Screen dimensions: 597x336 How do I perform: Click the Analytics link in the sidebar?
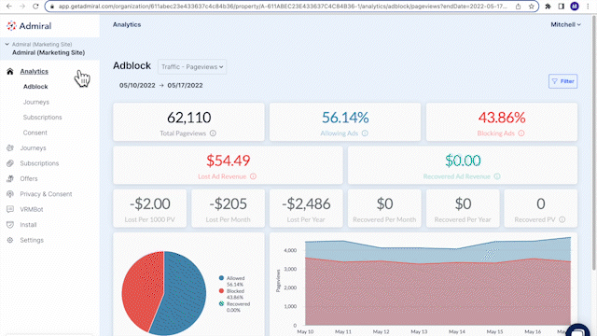[34, 71]
